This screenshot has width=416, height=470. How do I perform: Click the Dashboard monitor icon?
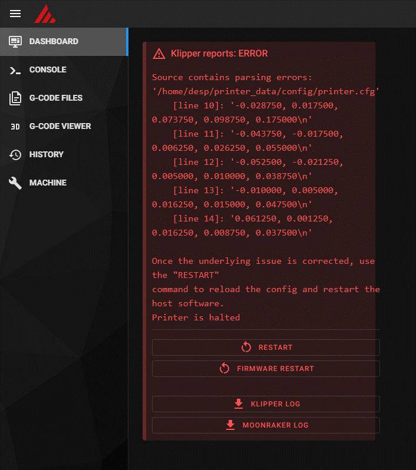pos(15,41)
